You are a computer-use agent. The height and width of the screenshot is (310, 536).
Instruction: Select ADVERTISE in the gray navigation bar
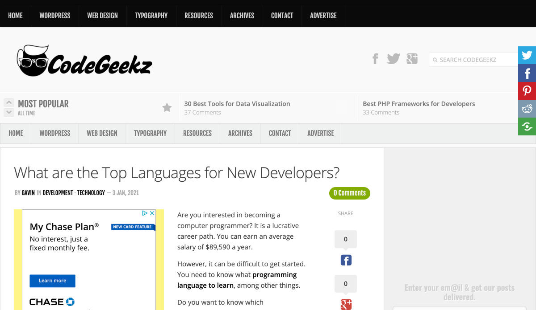[x=321, y=133]
